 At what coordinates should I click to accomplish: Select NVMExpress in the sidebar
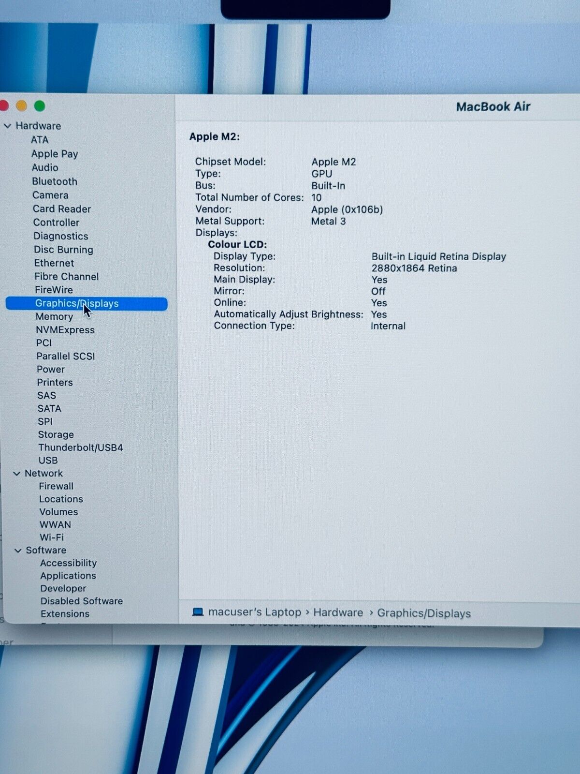click(x=65, y=330)
